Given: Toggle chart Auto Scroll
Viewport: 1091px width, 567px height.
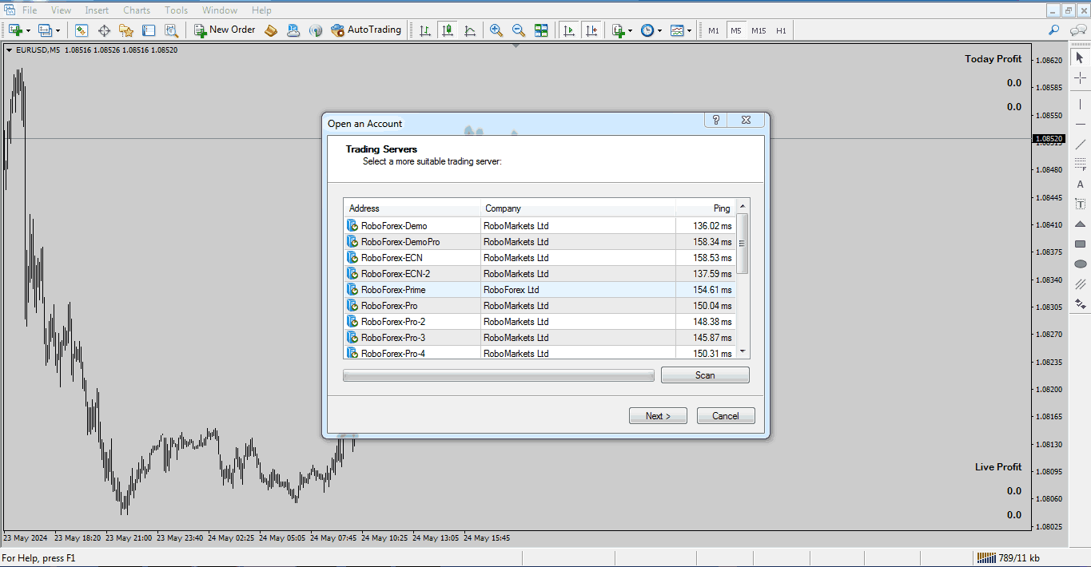Looking at the screenshot, I should click(x=569, y=30).
